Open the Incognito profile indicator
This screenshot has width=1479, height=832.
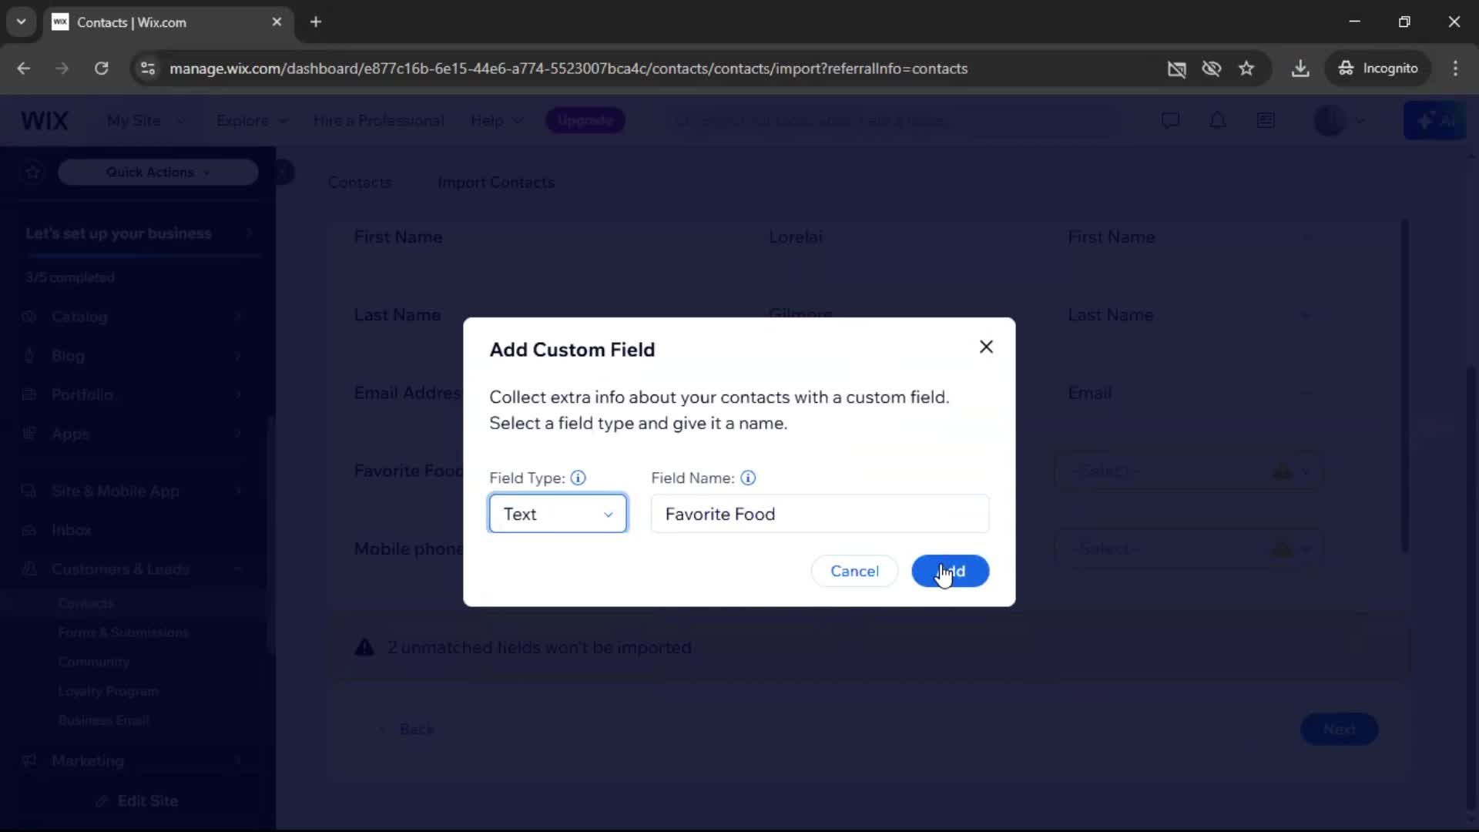click(1377, 69)
